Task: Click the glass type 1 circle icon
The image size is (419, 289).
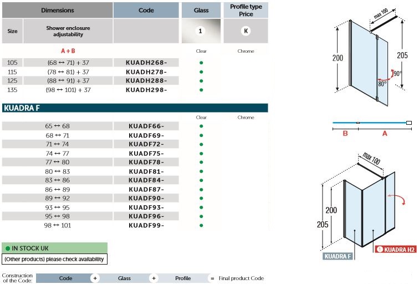Action: (x=201, y=31)
